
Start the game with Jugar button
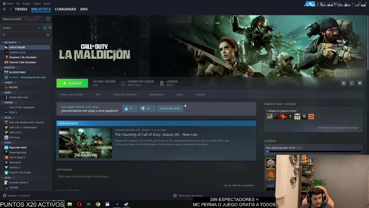pyautogui.click(x=72, y=83)
